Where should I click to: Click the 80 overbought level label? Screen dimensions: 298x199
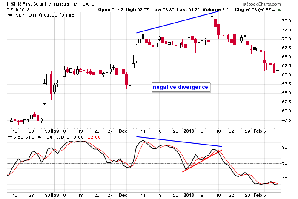click(284, 148)
